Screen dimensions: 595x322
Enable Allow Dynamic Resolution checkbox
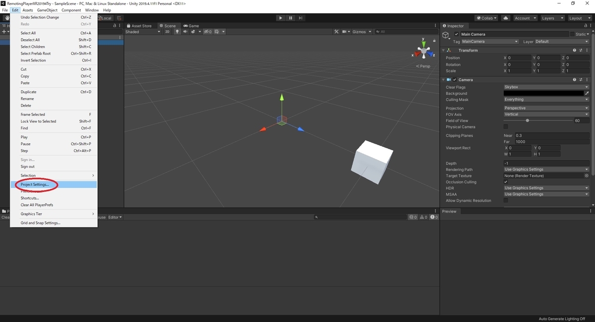pos(506,201)
